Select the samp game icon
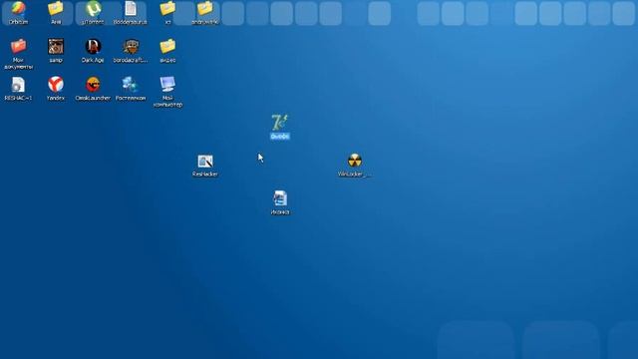The height and width of the screenshot is (359, 638). coord(56,47)
